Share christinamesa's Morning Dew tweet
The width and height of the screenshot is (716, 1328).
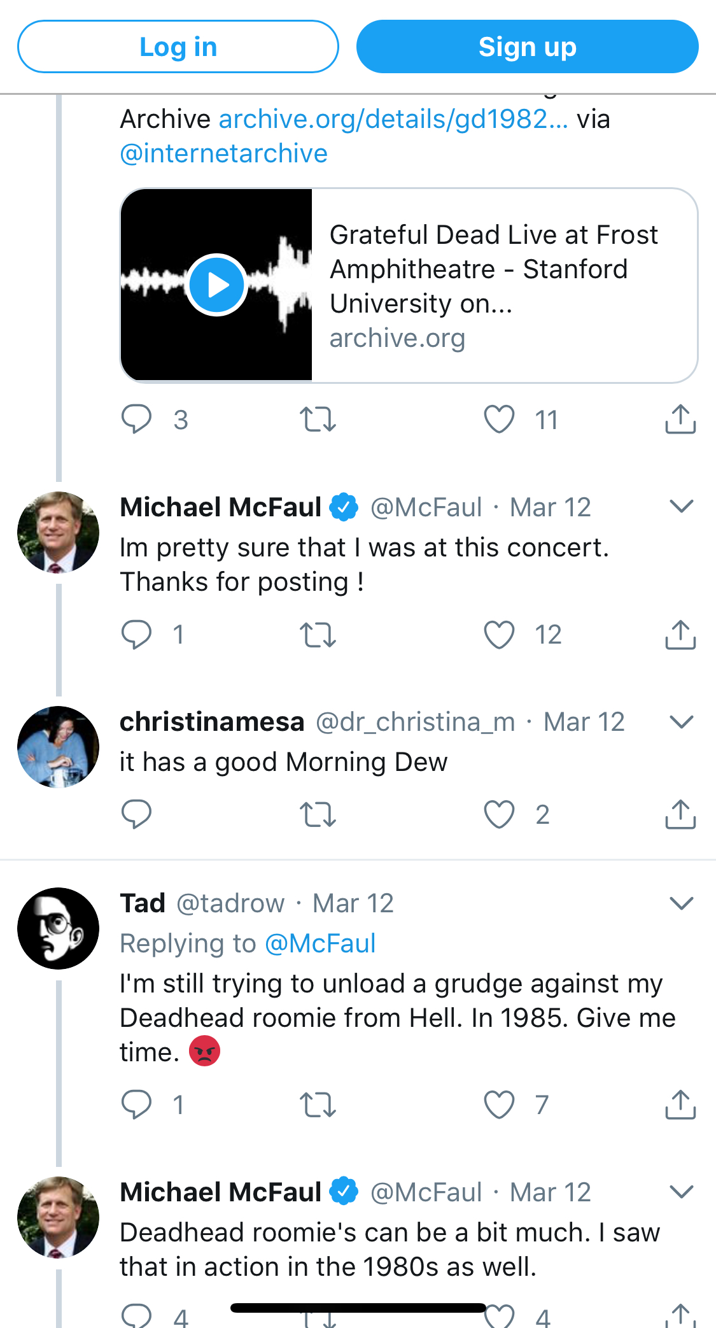pyautogui.click(x=680, y=814)
